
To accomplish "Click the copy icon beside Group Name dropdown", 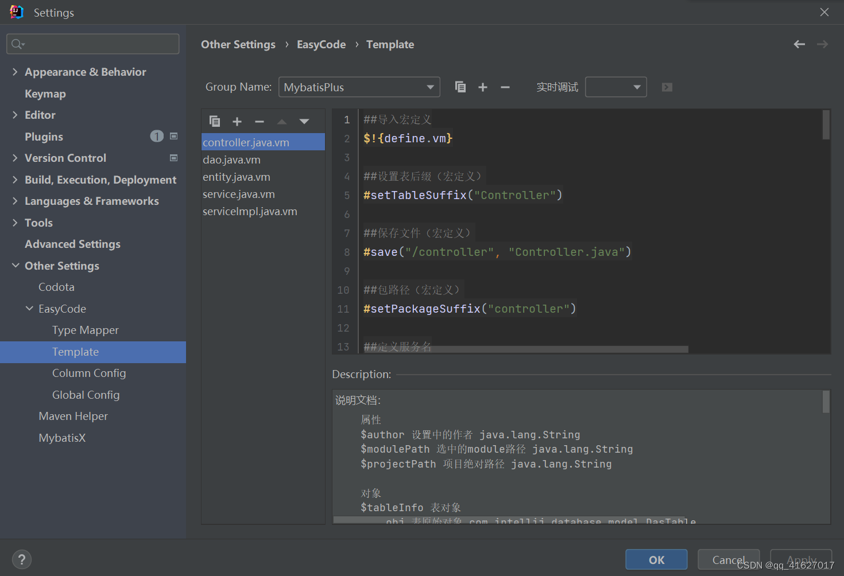I will [460, 87].
